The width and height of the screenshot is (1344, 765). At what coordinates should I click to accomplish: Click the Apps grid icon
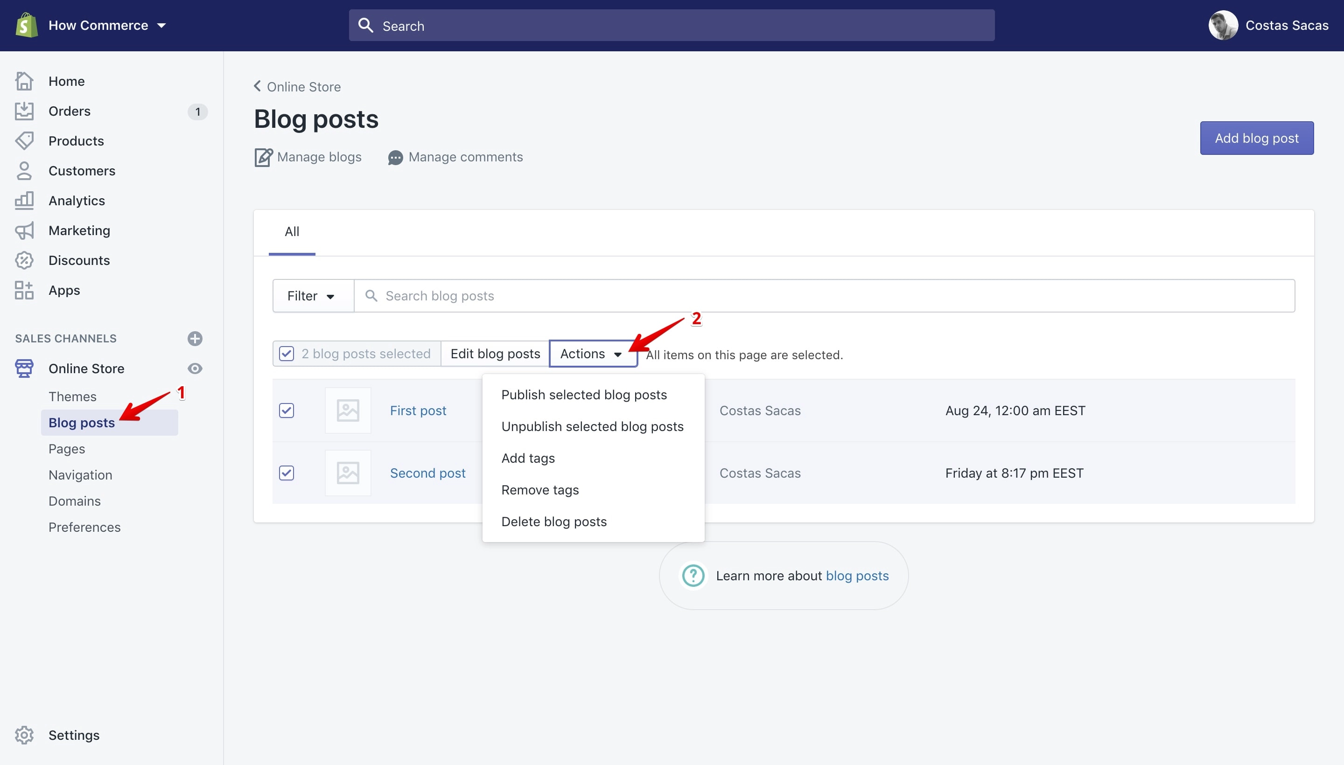pos(24,290)
